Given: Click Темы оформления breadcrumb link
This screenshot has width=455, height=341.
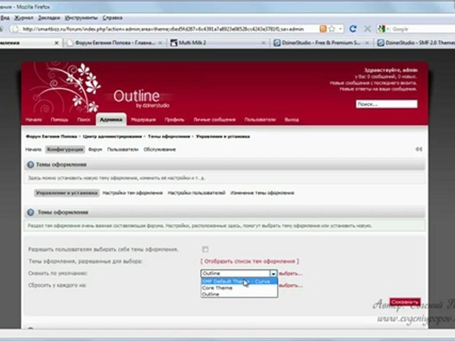Looking at the screenshot, I should tap(169, 136).
